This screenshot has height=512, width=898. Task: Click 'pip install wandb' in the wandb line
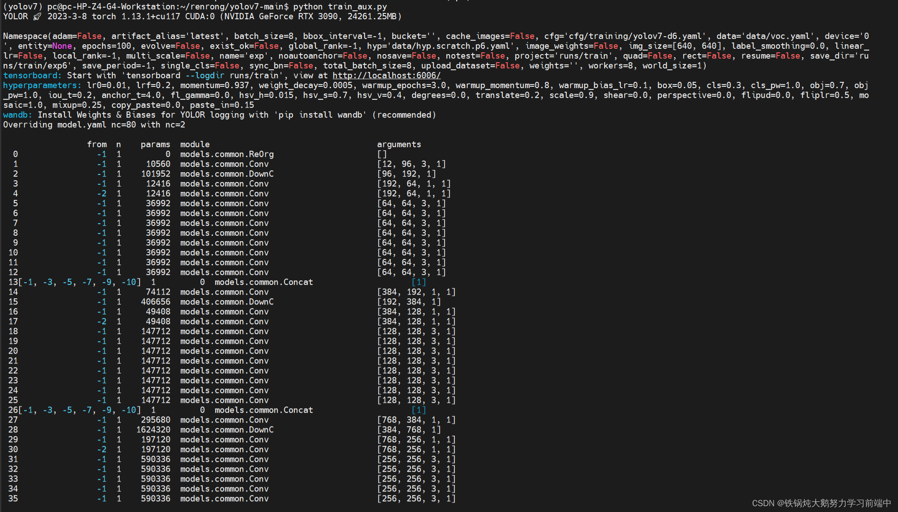pos(320,115)
